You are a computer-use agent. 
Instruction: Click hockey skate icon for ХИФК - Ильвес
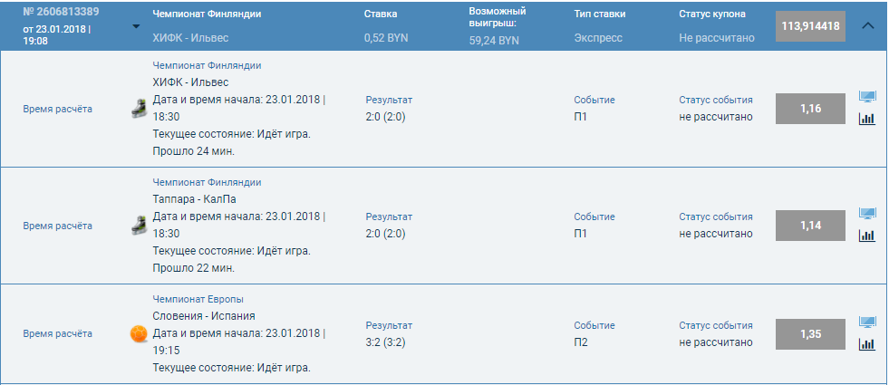coord(139,109)
